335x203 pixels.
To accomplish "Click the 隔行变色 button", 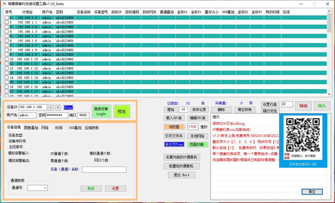I will pyautogui.click(x=270, y=111).
